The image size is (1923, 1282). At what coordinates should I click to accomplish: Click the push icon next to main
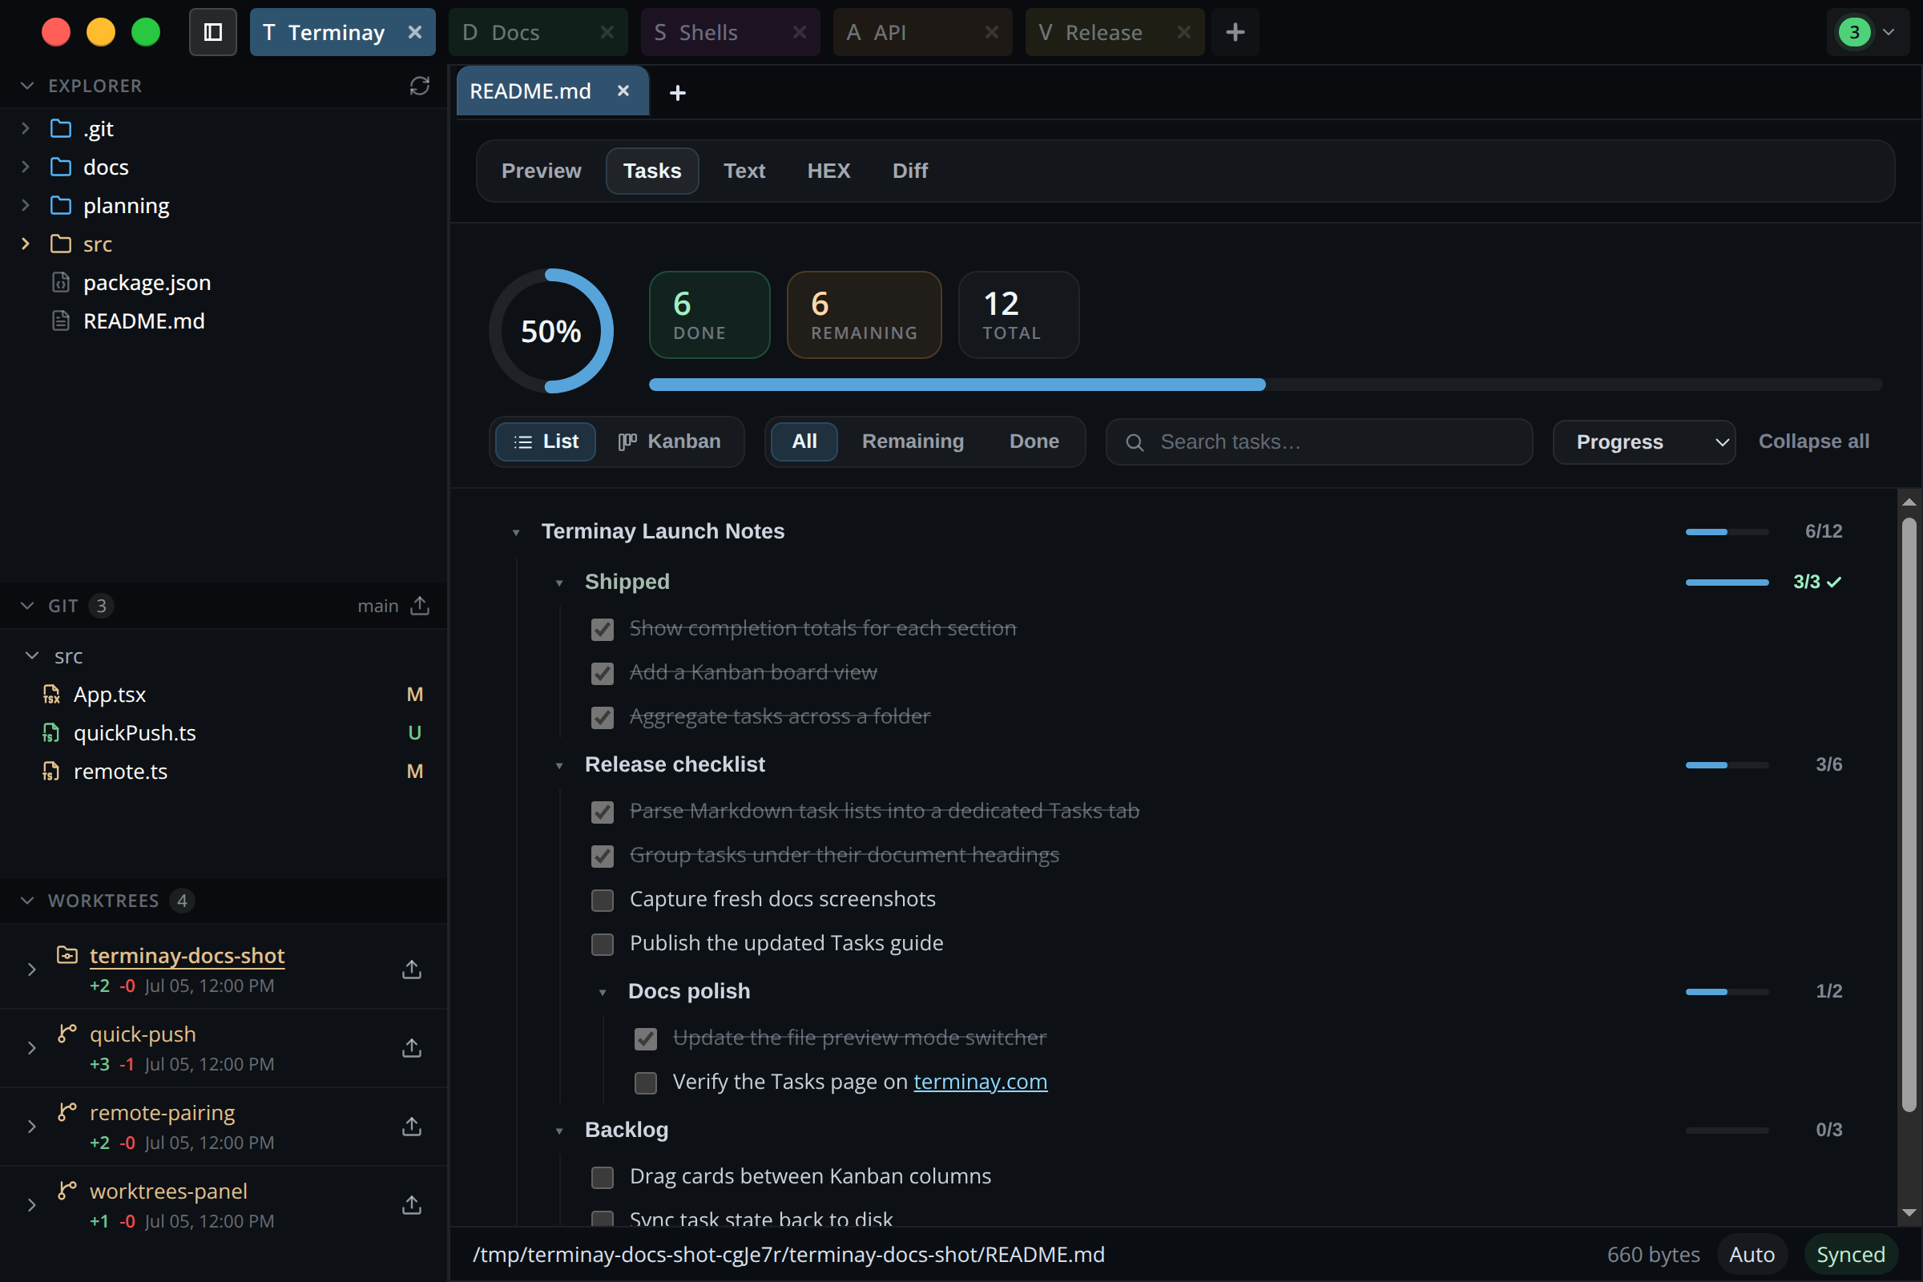pyautogui.click(x=419, y=605)
